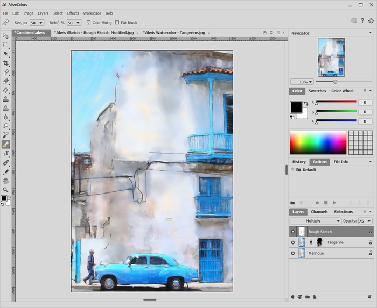The height and width of the screenshot is (308, 377).
Task: Hide the Tangerine layer
Action: [x=292, y=242]
